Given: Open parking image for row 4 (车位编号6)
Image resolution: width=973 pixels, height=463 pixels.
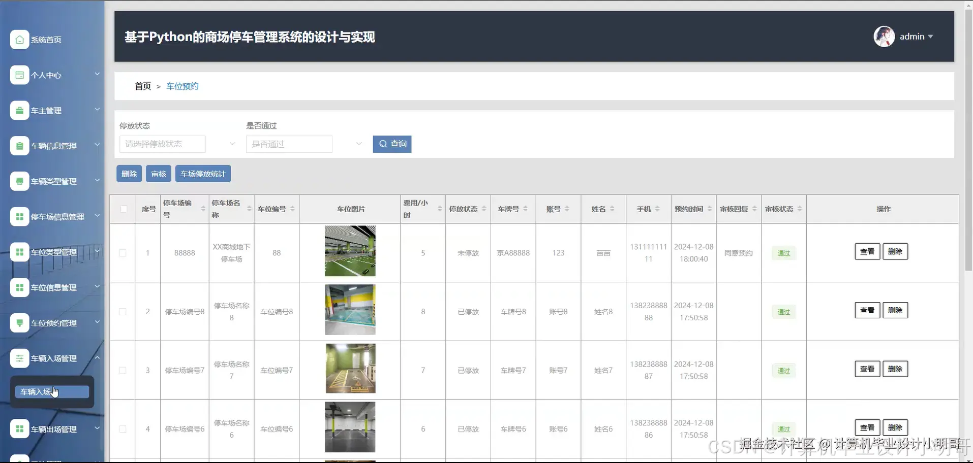Looking at the screenshot, I should click(350, 427).
